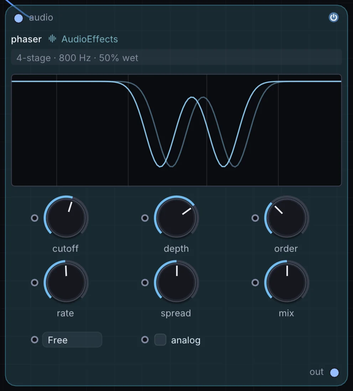The image size is (353, 391).
Task: Click the audio input port
Action: point(19,18)
